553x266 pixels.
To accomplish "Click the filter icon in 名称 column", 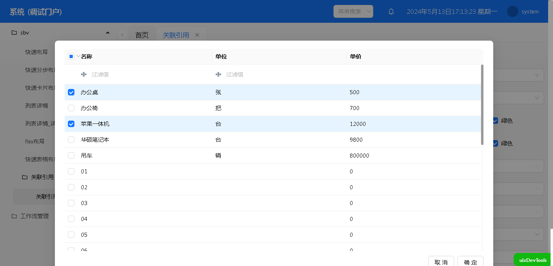I will [84, 74].
